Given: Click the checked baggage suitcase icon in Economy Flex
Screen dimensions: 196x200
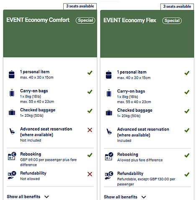Looking at the screenshot, I should pos(109,113).
